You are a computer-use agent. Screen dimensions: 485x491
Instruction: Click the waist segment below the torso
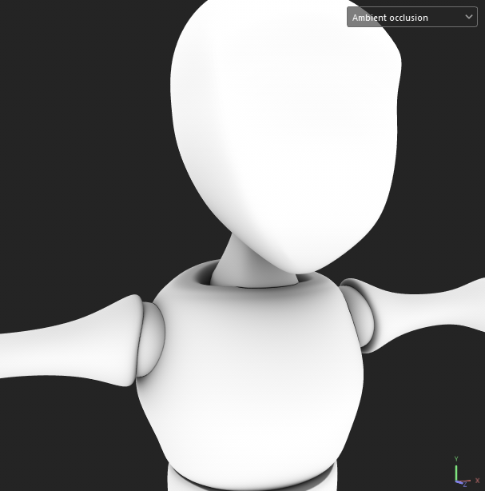(x=252, y=478)
